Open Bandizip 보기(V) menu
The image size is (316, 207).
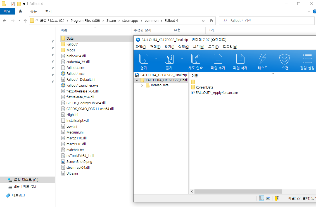(198, 47)
